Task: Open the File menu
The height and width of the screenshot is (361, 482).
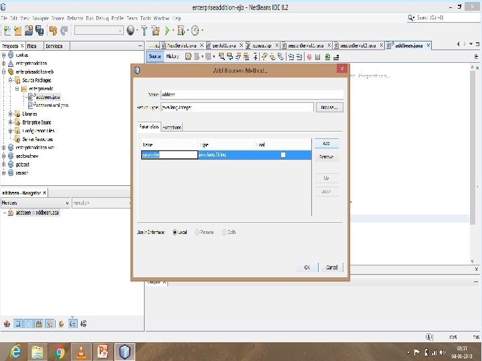Action: pyautogui.click(x=4, y=18)
